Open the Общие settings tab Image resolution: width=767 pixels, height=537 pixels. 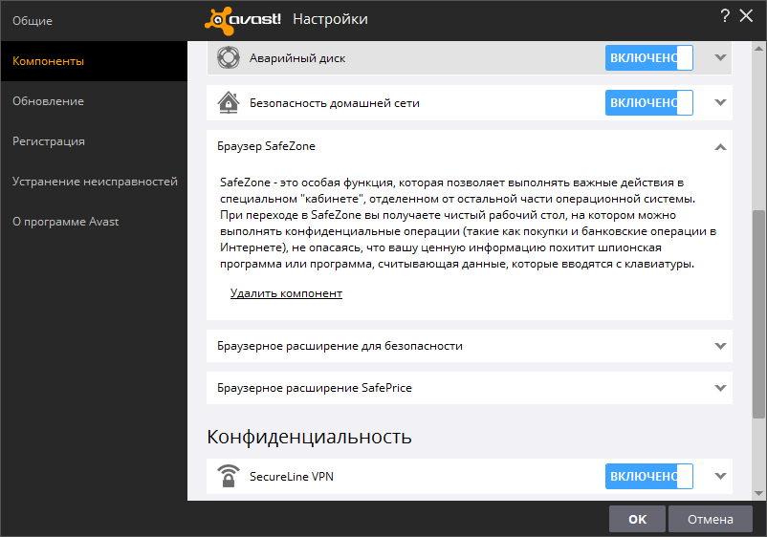tap(94, 21)
